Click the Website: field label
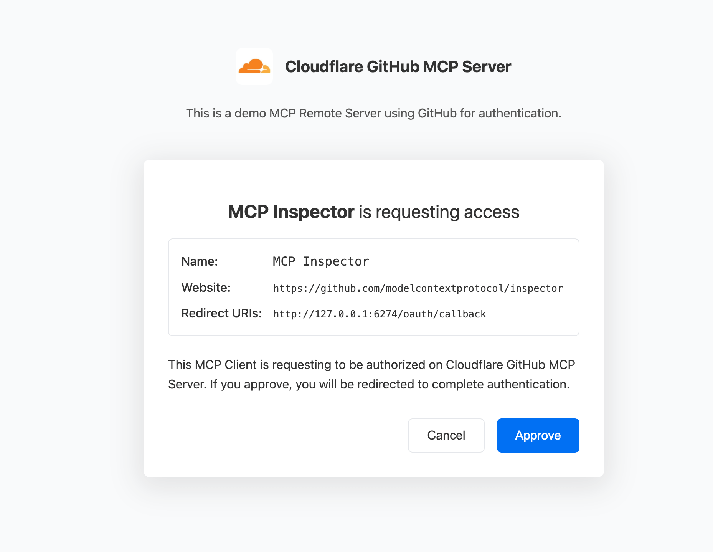The image size is (713, 552). (206, 288)
